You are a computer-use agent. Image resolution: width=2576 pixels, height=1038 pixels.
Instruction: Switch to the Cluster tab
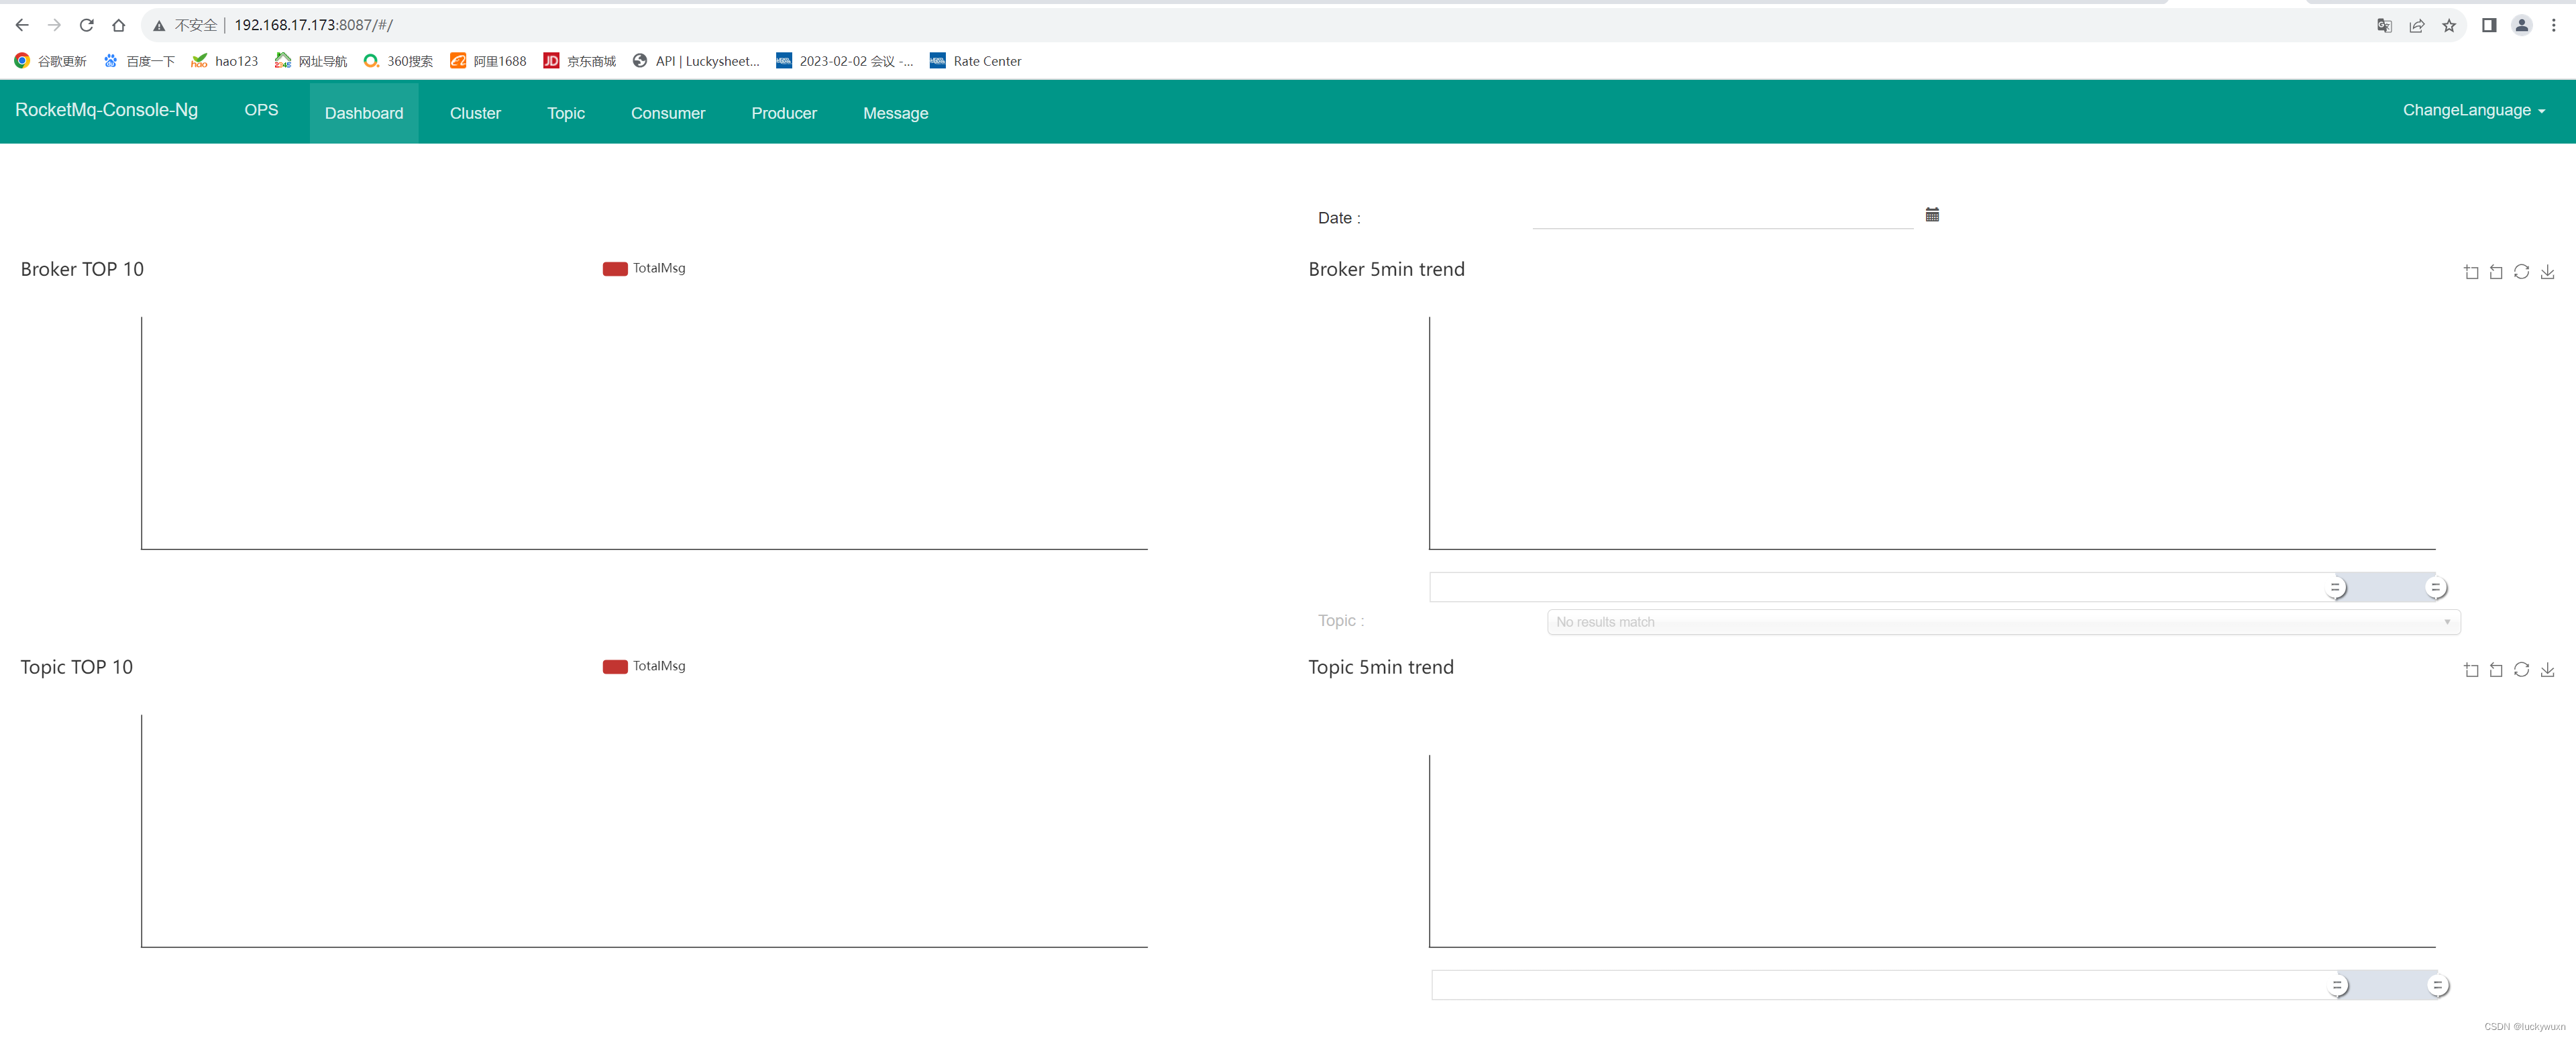pos(475,113)
